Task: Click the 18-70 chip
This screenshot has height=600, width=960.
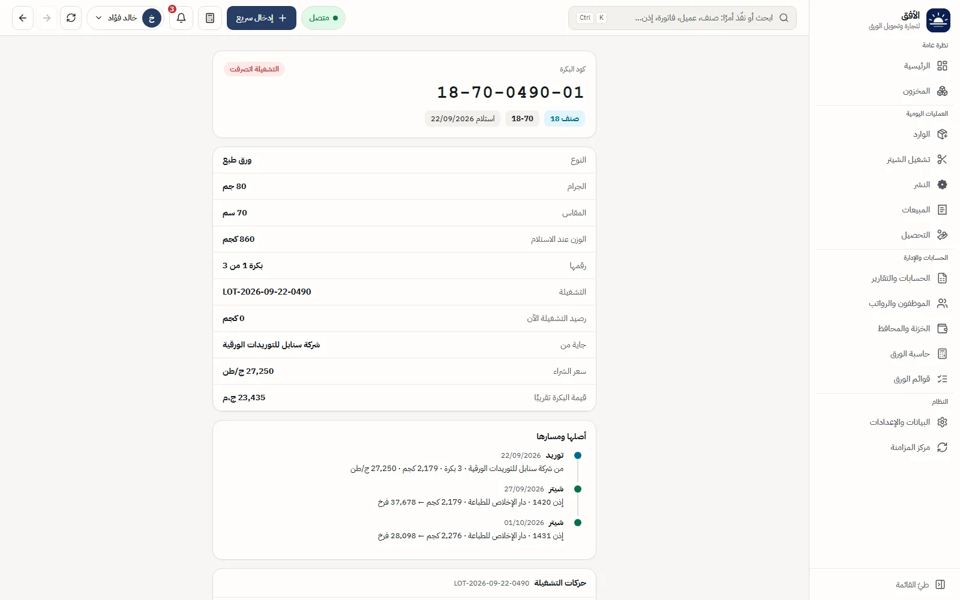Action: pos(522,119)
